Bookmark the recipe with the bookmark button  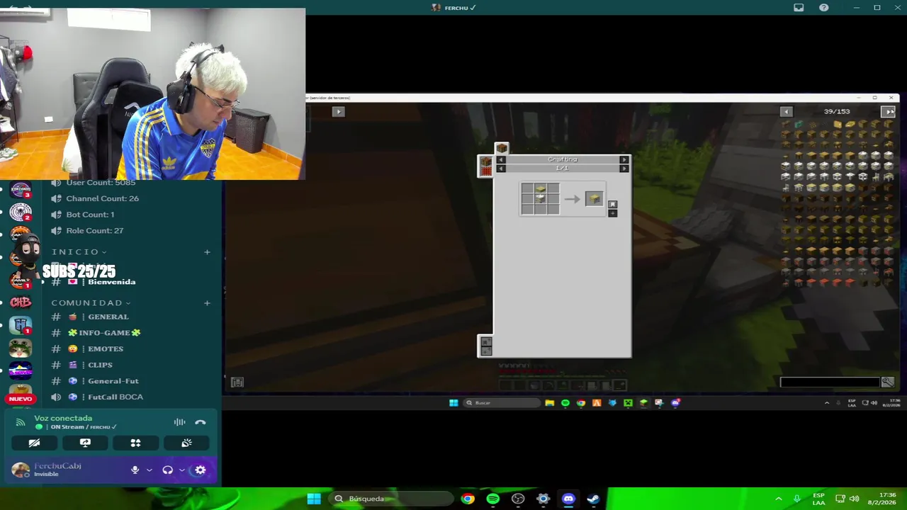613,205
